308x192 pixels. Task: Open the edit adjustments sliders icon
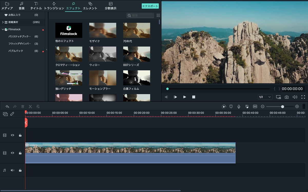pos(38,106)
